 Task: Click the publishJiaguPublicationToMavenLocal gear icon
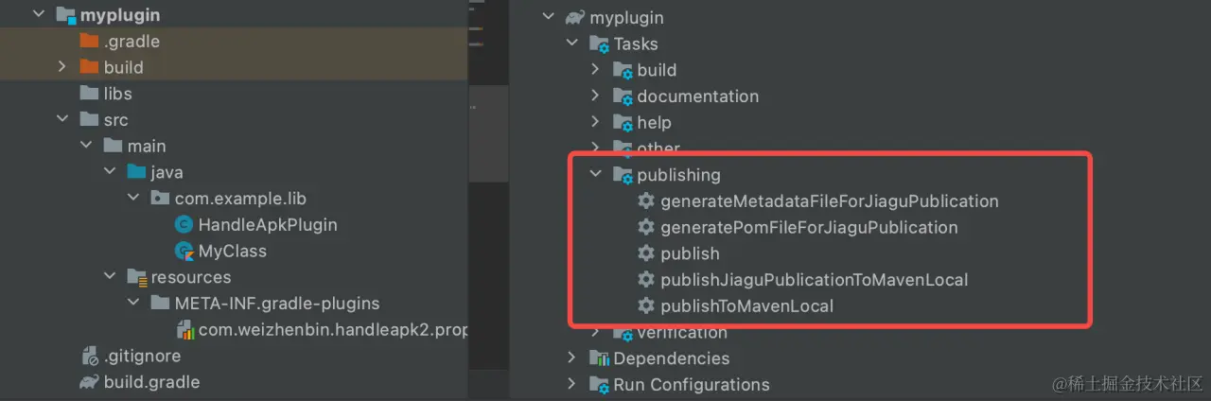(x=646, y=279)
